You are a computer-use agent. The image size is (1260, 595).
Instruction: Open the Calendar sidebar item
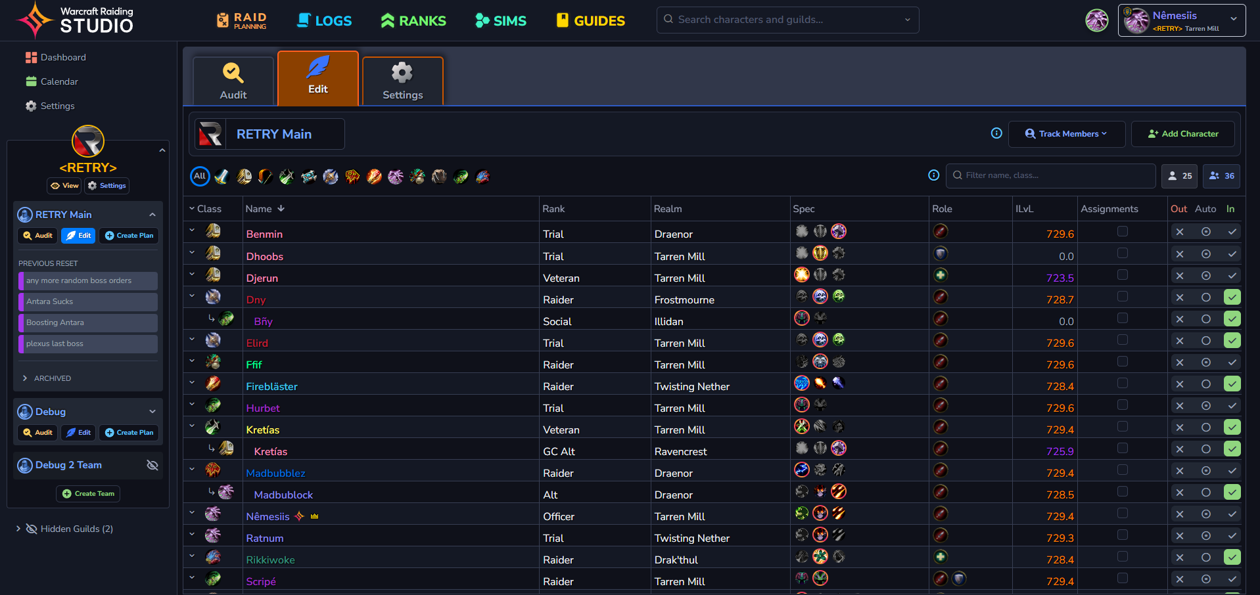[x=59, y=81]
